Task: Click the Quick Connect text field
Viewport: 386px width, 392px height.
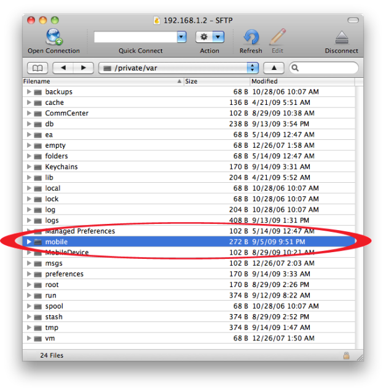Action: (135, 37)
